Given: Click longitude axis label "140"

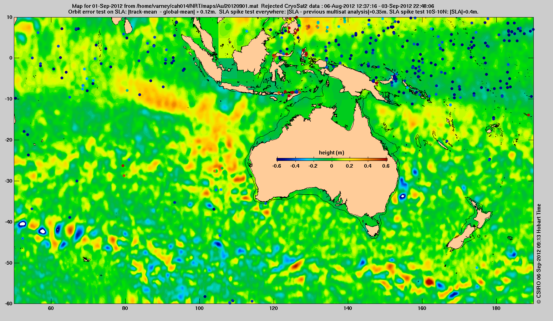Looking at the screenshot, I should click(x=348, y=308).
